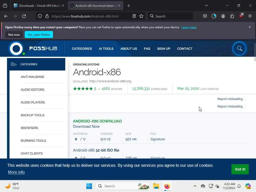256x192 pixels.
Task: Click the Not now button
Action: coord(14,34)
